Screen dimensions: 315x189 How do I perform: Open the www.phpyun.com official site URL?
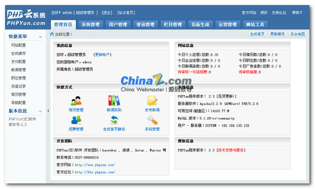click(x=95, y=165)
